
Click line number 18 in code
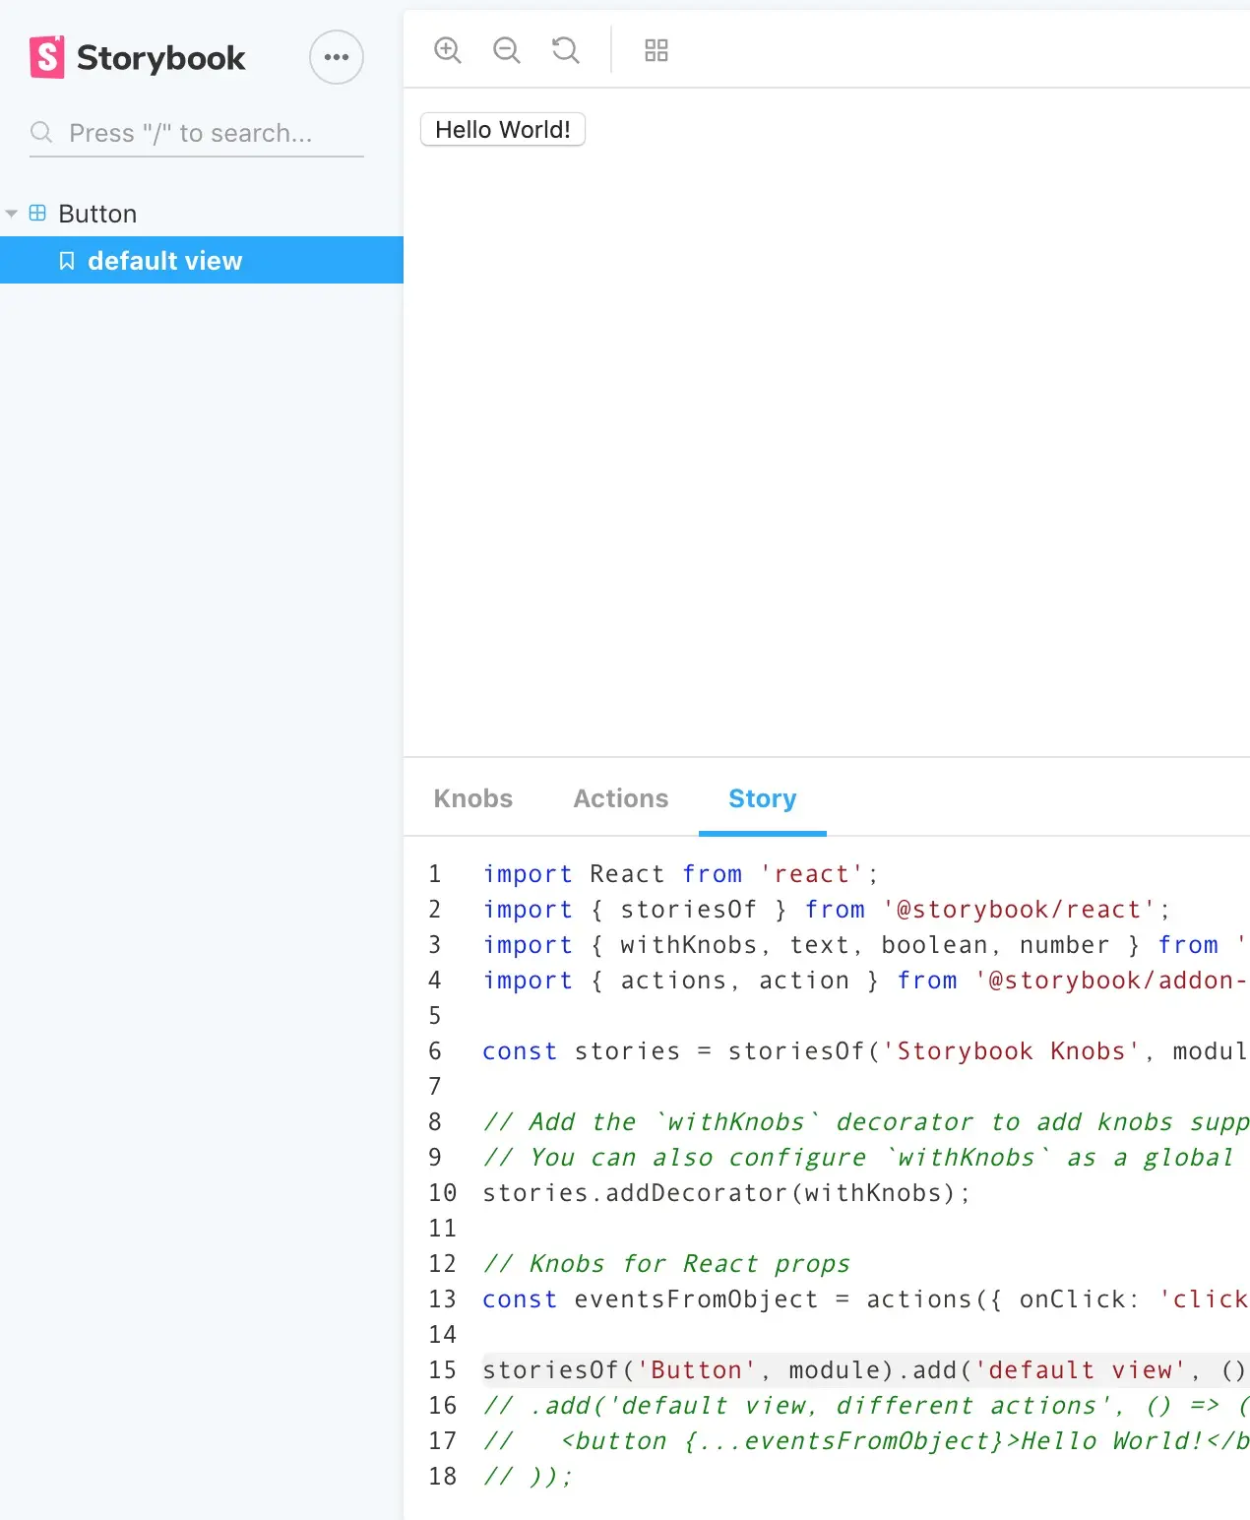click(443, 1477)
